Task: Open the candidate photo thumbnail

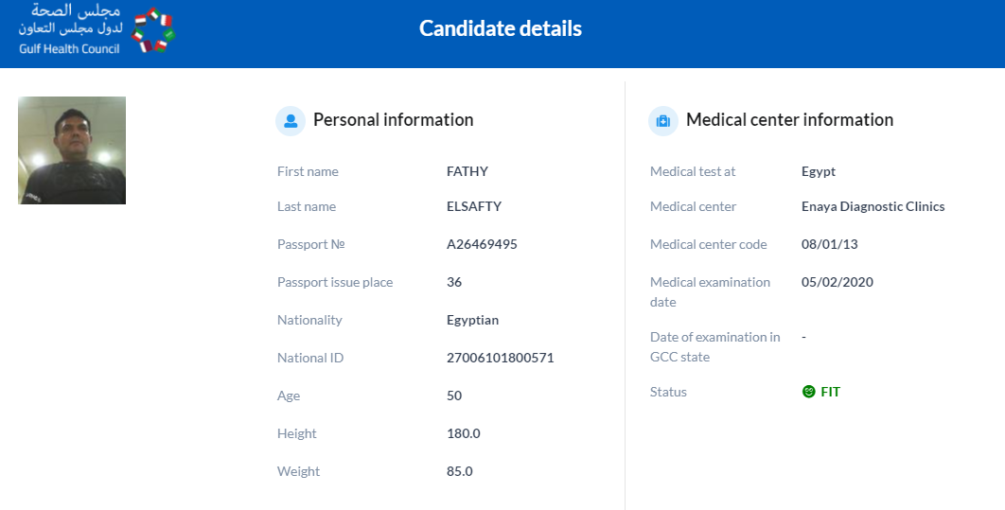Action: point(72,150)
